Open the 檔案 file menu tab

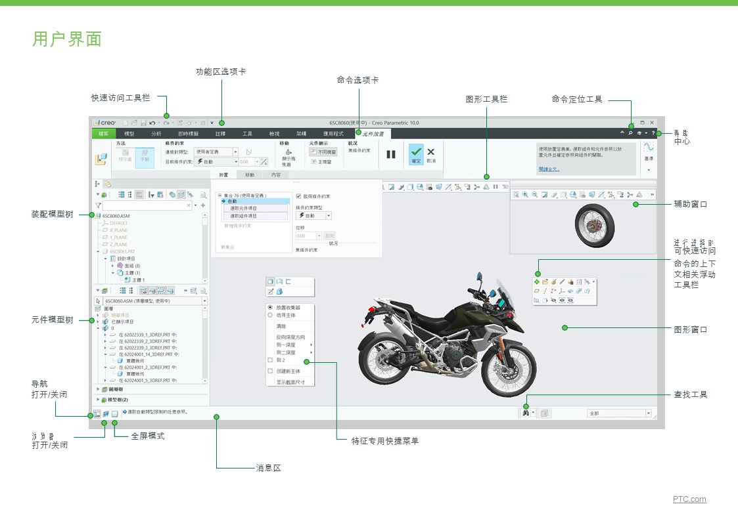point(104,134)
